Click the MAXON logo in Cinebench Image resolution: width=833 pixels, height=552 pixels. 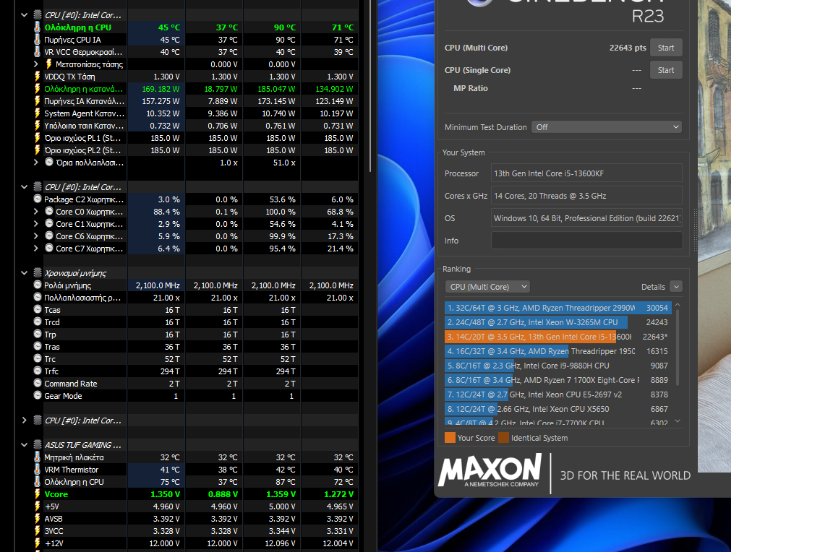point(490,470)
